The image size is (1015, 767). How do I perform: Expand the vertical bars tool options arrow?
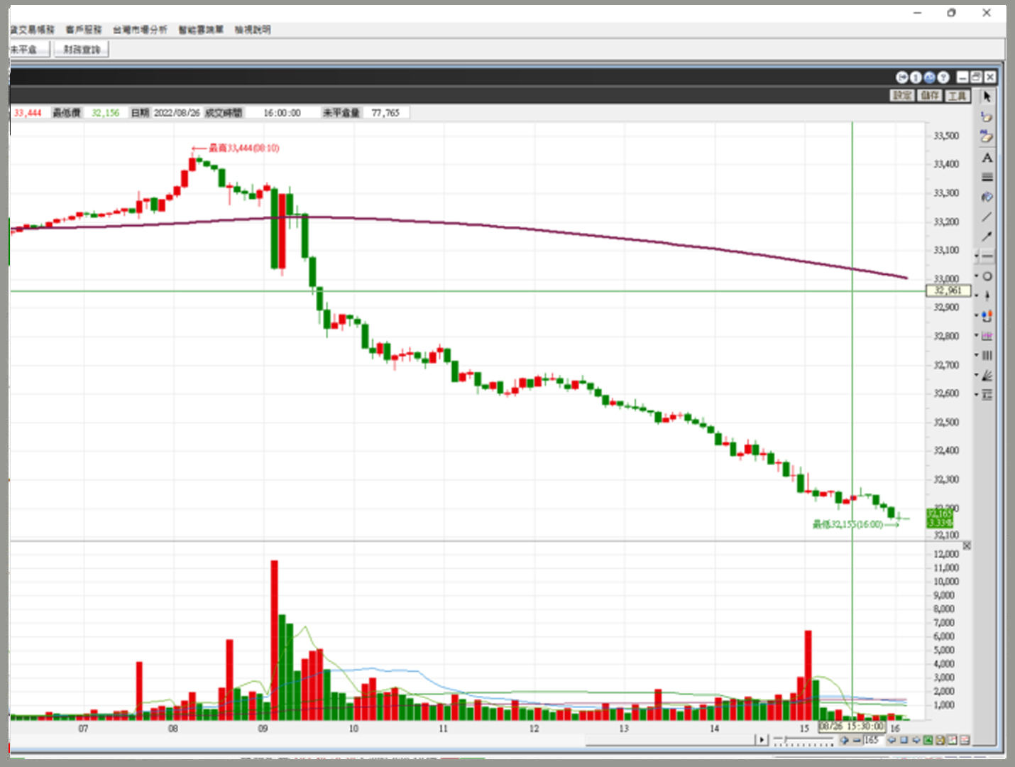(977, 355)
